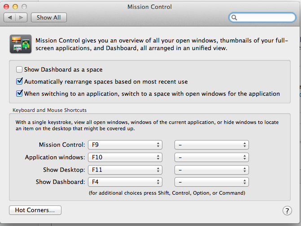Open the Application windows mouse shortcut dropdown
The image size is (301, 226).
coord(212,157)
